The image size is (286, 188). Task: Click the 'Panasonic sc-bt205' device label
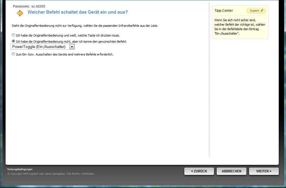[29, 6]
